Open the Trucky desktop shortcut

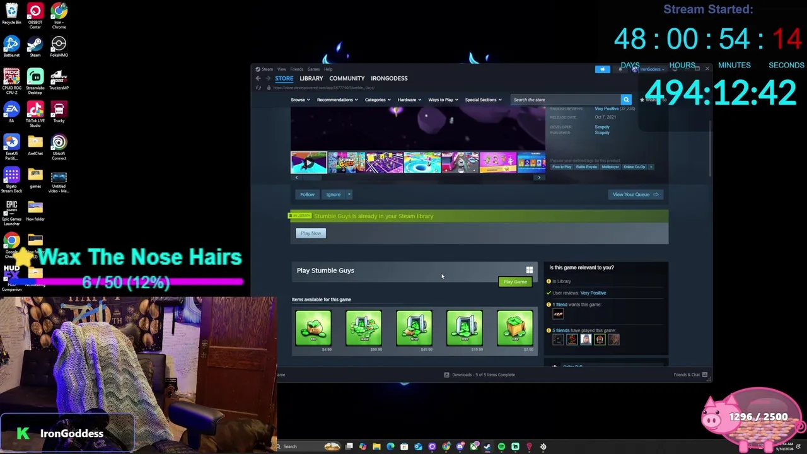(x=59, y=112)
